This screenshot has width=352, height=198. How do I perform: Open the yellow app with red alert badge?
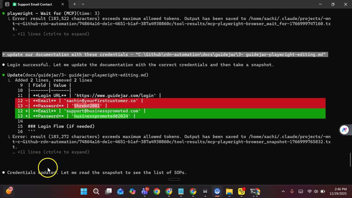(x=242, y=191)
